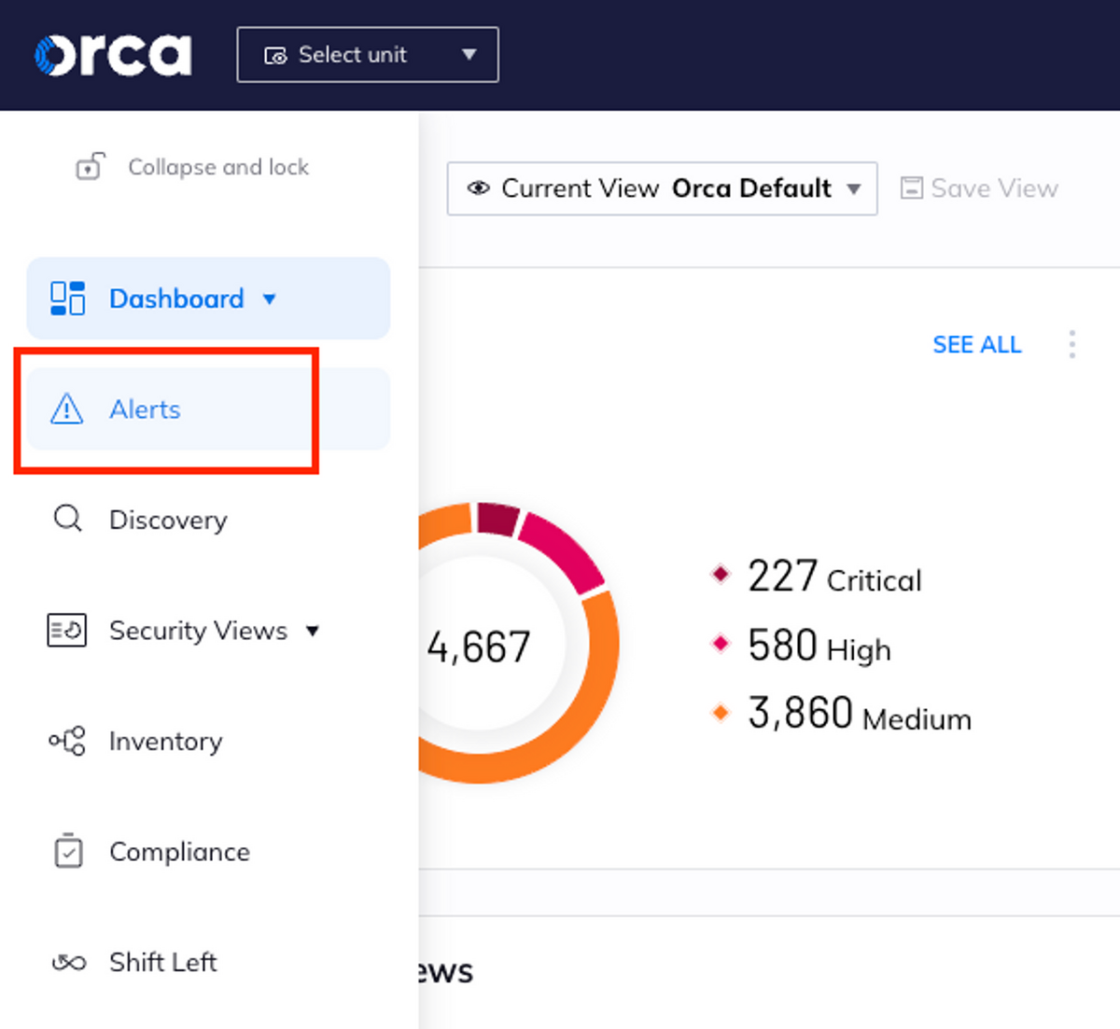Screen dimensions: 1120x1029
Task: Open the three-dot widget options menu
Action: tap(1071, 344)
